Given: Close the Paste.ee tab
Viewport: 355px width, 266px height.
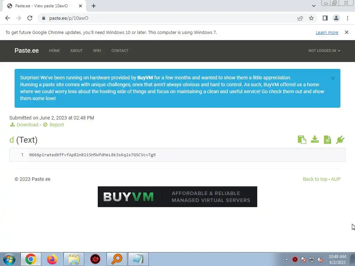Looking at the screenshot, I should coord(80,6).
